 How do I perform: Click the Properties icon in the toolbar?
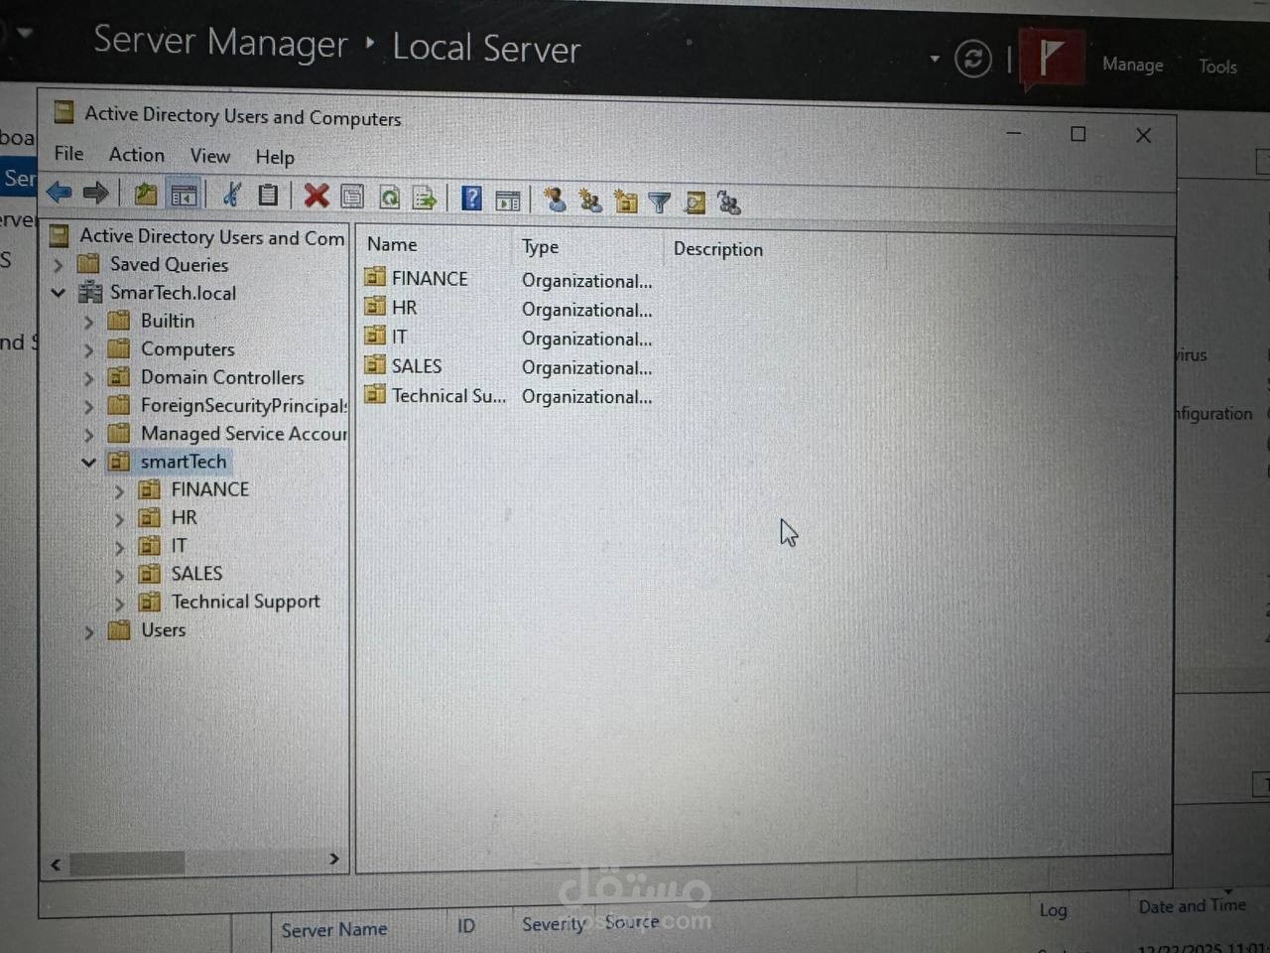pos(352,196)
